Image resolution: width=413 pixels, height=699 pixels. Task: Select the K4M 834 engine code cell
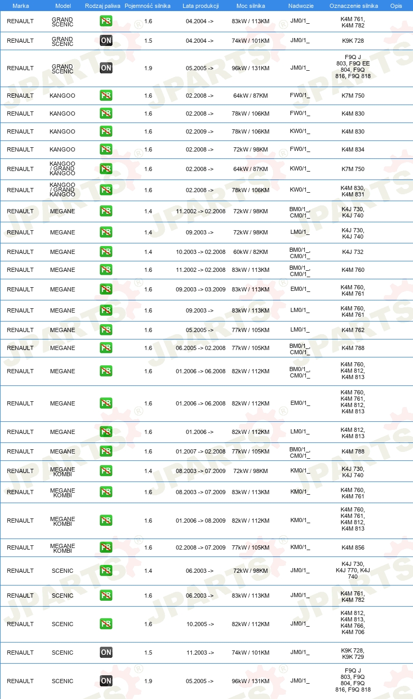coord(353,149)
